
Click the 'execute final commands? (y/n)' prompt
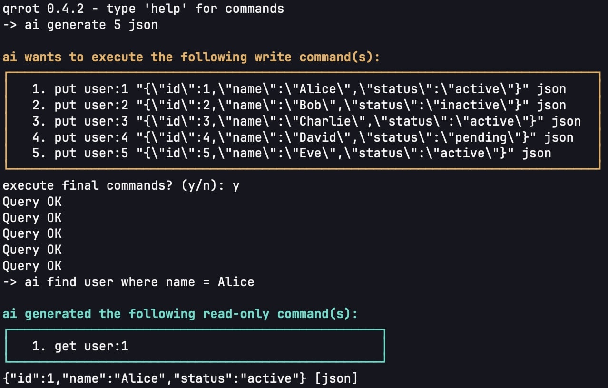(121, 185)
